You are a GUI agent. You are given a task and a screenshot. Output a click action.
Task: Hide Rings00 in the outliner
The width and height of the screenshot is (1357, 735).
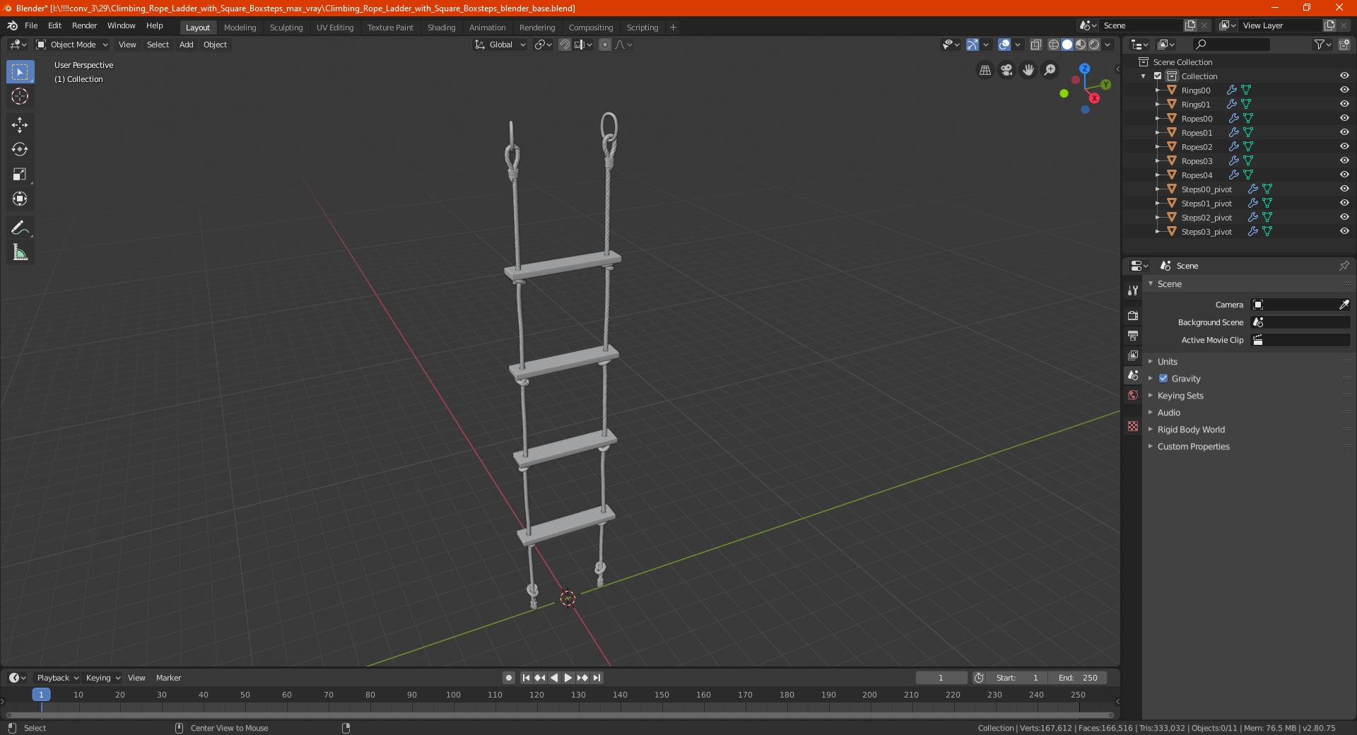(1344, 90)
